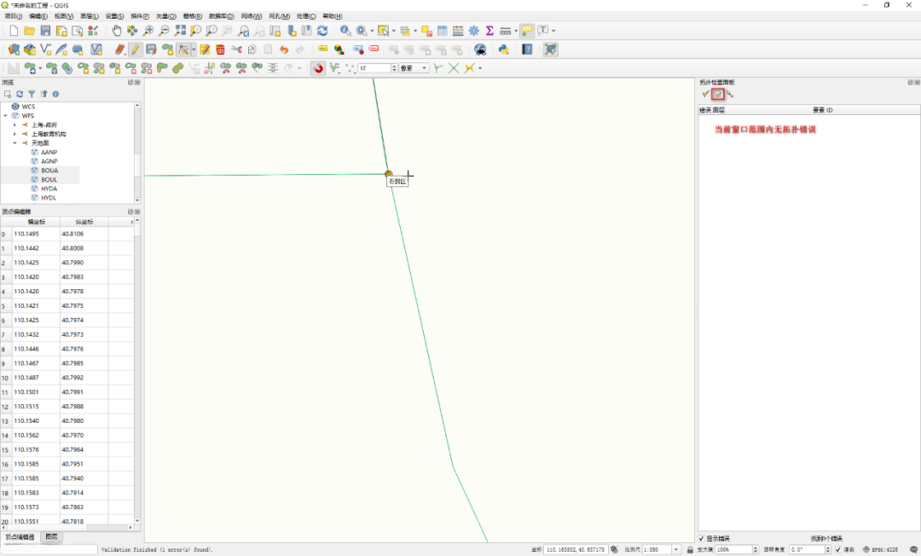921x556 pixels.
Task: Toggle editing with the pencil icon
Action: [135, 49]
